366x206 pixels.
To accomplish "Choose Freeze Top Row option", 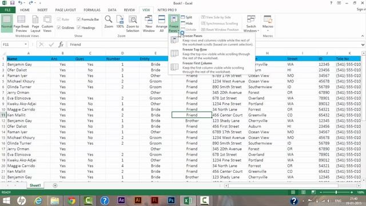I will click(x=212, y=54).
